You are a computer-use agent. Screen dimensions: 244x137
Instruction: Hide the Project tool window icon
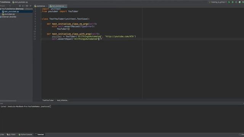click(x=30, y=6)
